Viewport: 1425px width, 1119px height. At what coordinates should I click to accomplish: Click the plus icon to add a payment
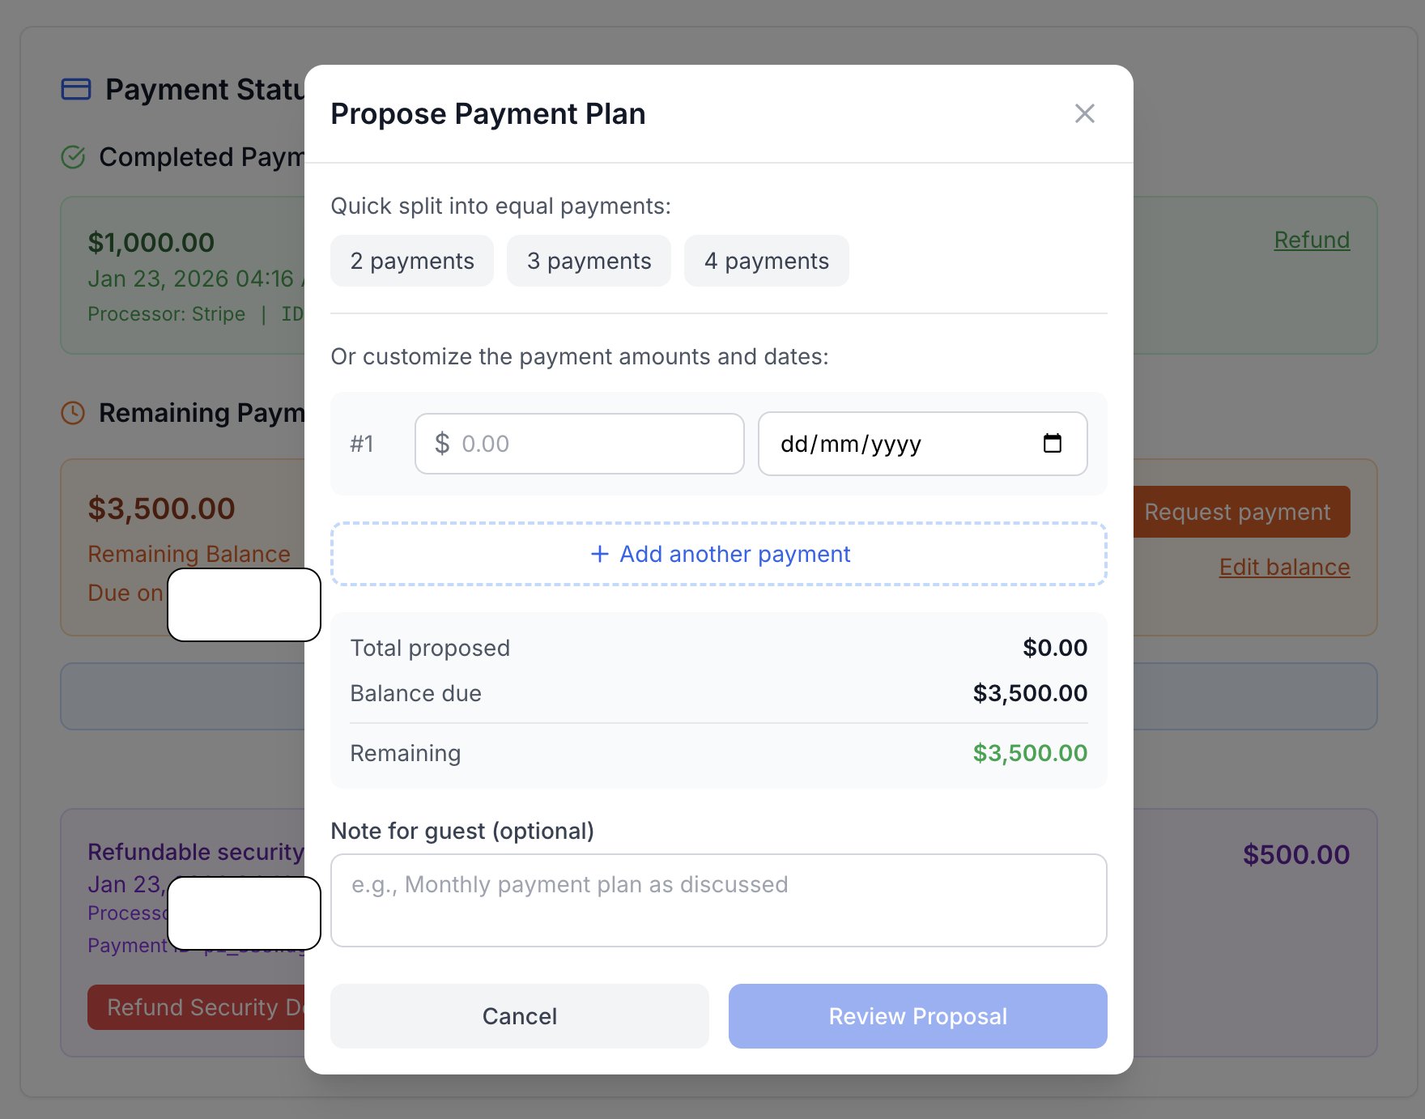(599, 554)
